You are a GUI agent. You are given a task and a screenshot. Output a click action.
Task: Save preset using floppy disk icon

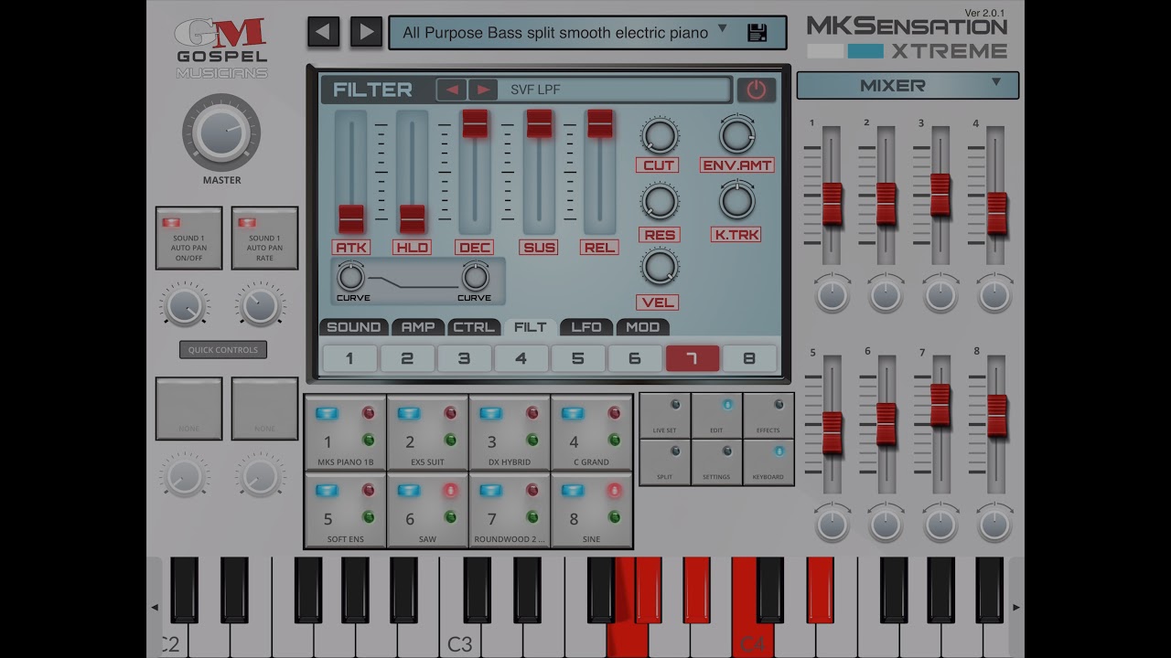(x=757, y=32)
